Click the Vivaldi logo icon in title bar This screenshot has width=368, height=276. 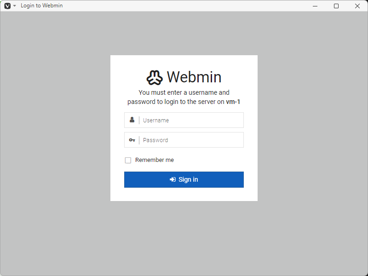point(7,6)
